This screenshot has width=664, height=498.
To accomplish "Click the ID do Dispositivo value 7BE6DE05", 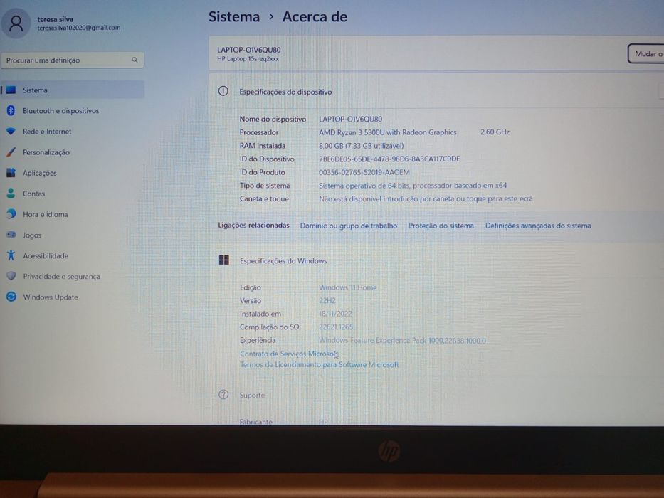I will 389,159.
